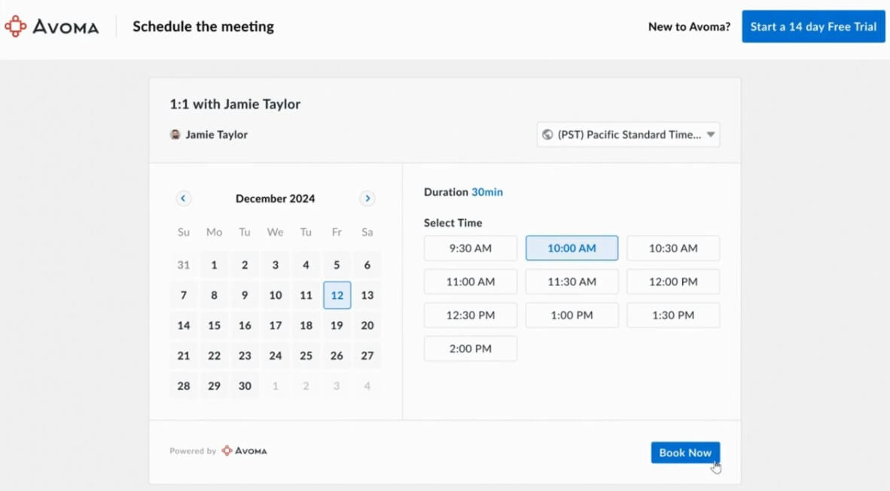
Task: Select the 10:30 AM time slot
Action: point(673,248)
